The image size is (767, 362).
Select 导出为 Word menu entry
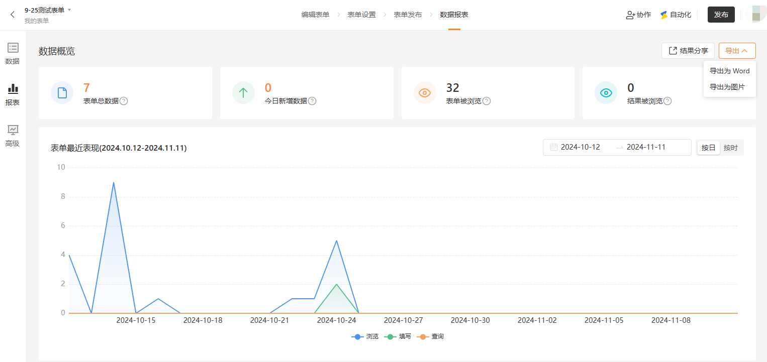click(x=729, y=71)
